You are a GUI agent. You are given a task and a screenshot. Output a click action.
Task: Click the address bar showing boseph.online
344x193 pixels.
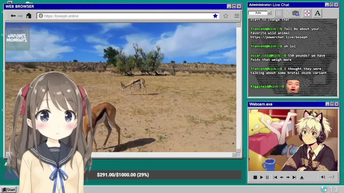pos(128,16)
